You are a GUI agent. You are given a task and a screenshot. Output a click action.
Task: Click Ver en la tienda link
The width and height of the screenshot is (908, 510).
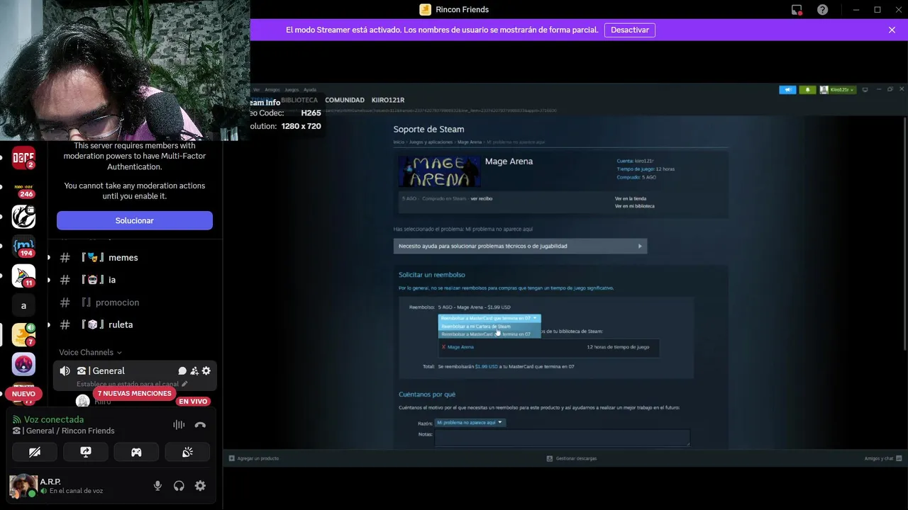[x=631, y=198]
